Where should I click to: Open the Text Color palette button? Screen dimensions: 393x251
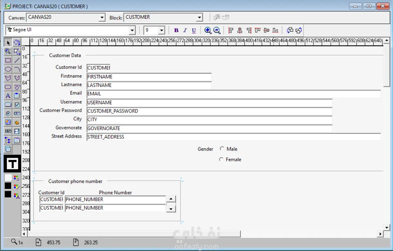point(17,195)
